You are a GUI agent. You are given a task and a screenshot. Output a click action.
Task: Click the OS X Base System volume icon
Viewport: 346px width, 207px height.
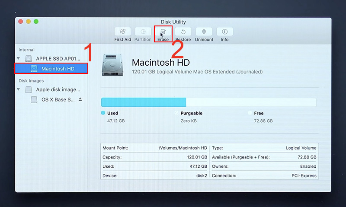(34, 100)
